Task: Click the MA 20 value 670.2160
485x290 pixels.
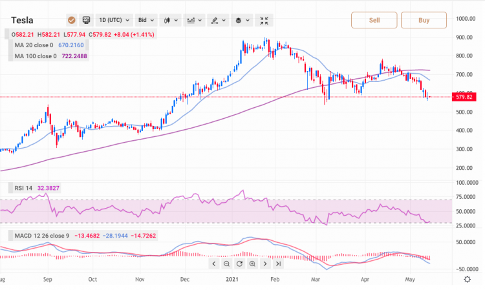Action: pos(71,45)
